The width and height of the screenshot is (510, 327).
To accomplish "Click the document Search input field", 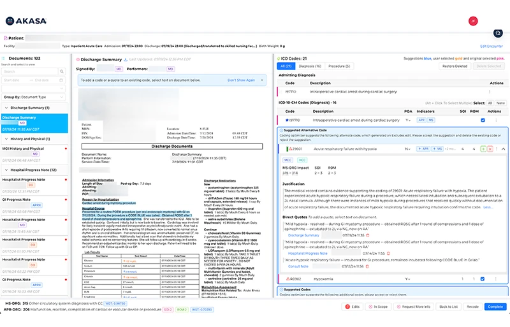I will point(30,71).
